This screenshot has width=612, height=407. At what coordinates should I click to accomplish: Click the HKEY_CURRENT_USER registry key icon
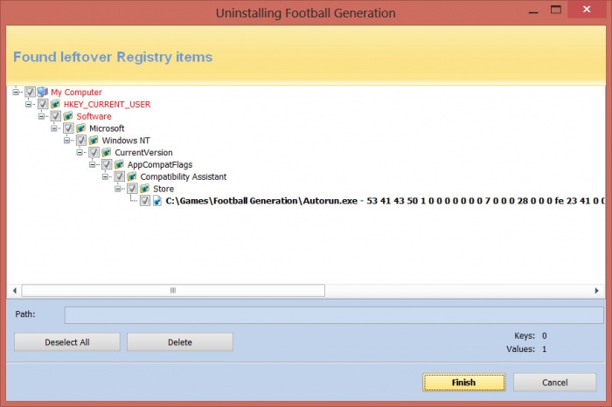click(x=55, y=104)
